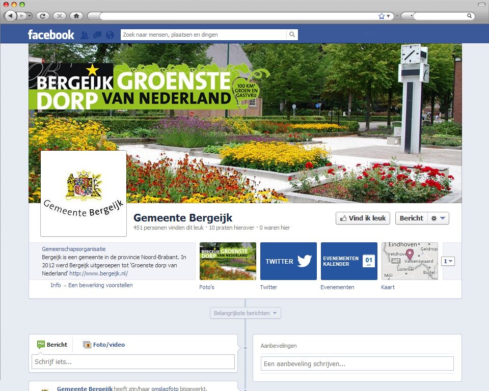489x391 pixels.
Task: Click 'Een aanbeveling schrijven...' input
Action: [357, 364]
